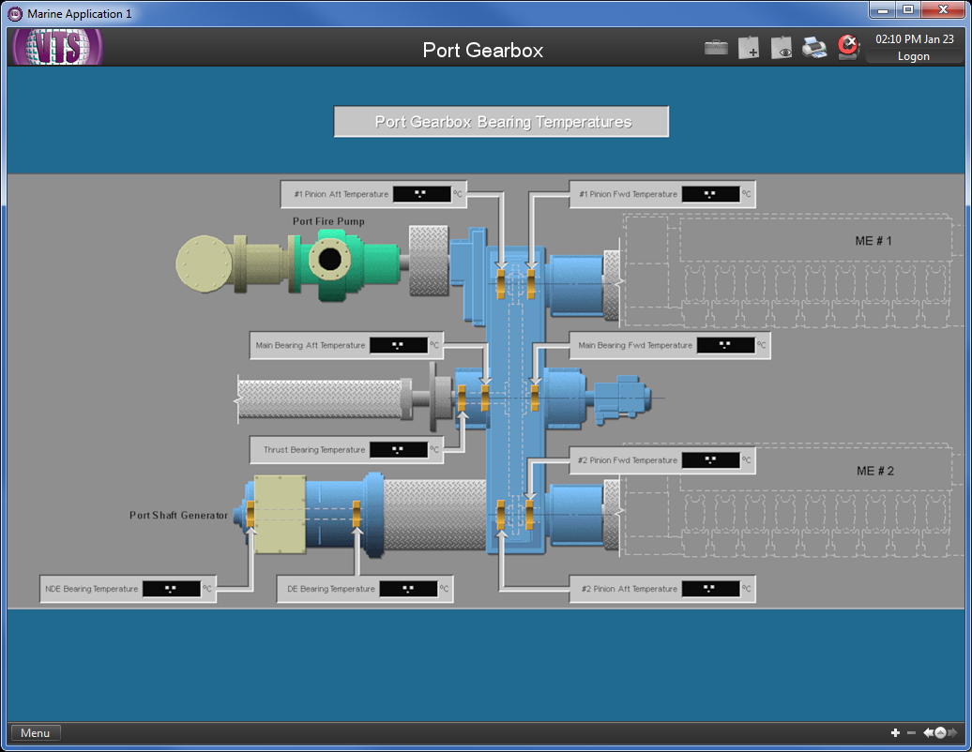Click the minus zoom-out icon
972x752 pixels.
click(x=911, y=732)
